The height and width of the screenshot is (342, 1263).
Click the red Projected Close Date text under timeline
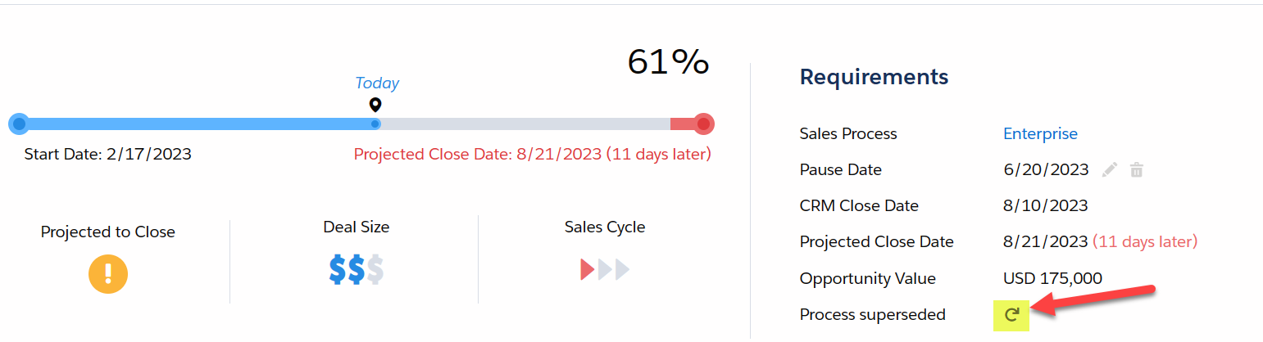click(532, 155)
